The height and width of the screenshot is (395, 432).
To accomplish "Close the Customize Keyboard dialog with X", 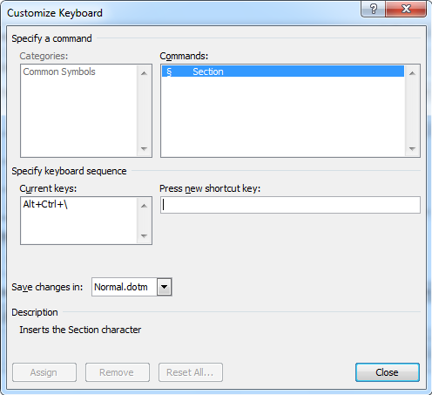I will pyautogui.click(x=406, y=9).
